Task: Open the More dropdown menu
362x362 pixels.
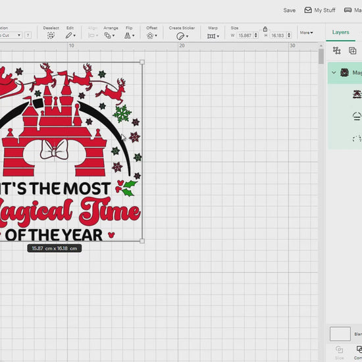Action: coord(306,32)
